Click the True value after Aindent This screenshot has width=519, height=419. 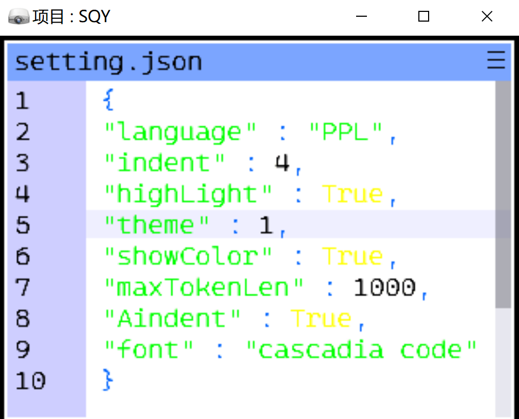pos(321,318)
